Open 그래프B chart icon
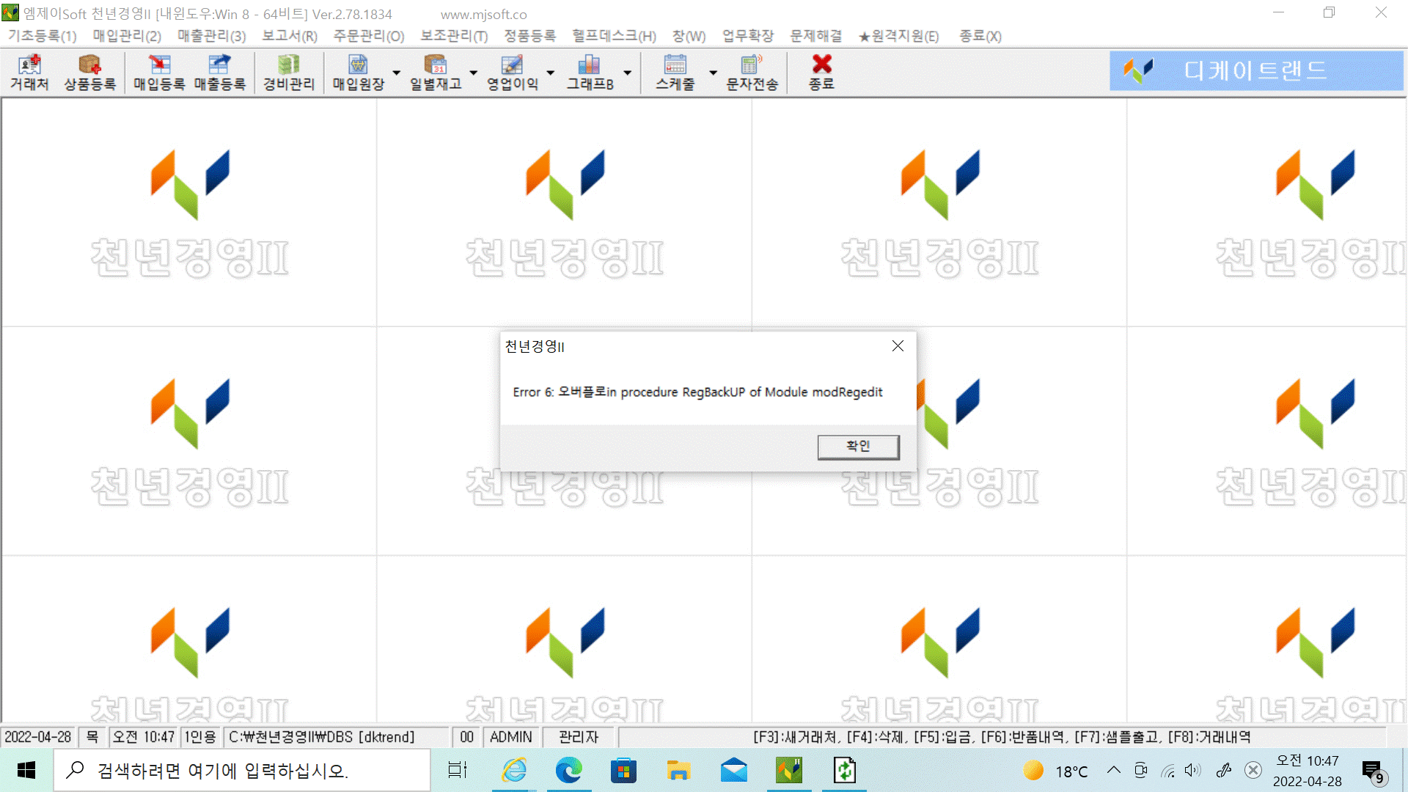Screen dimensions: 1408x792 click(590, 73)
